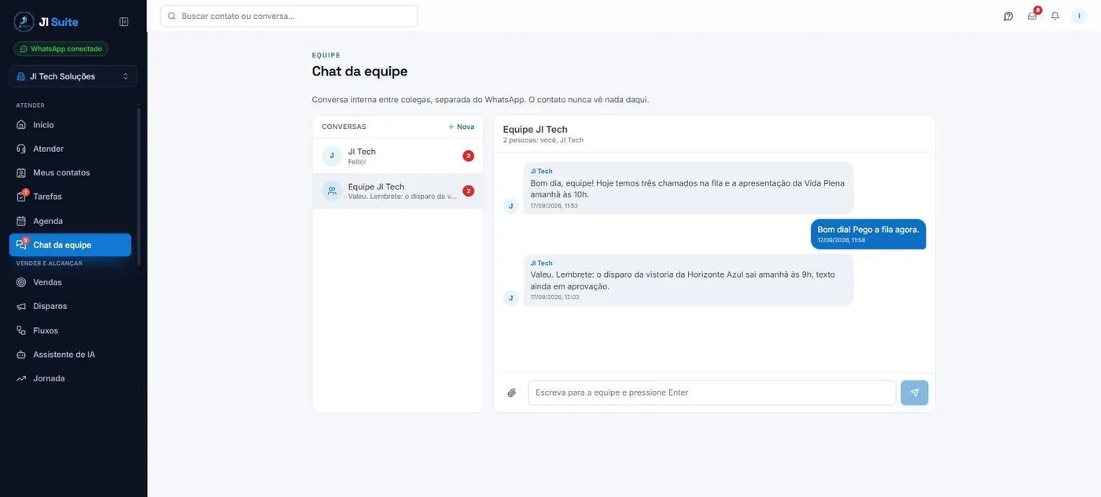
Task: Click the Agenda calendar icon
Action: click(21, 221)
